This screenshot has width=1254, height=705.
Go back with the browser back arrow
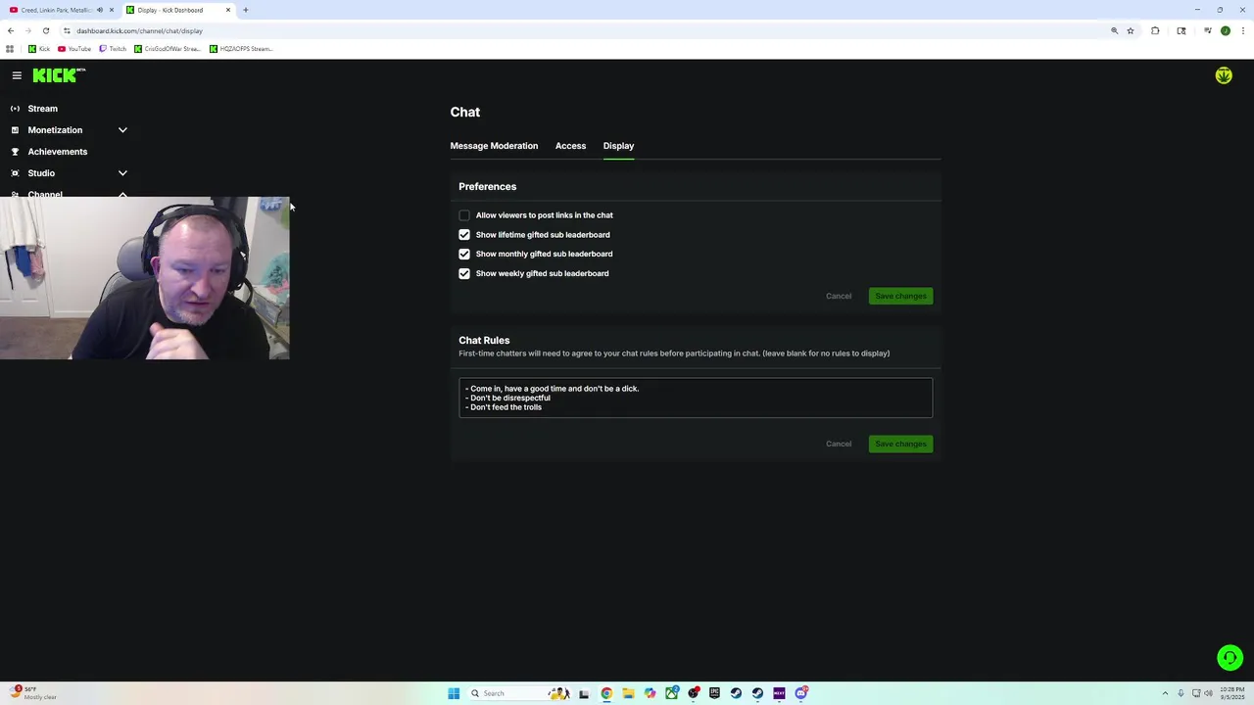click(x=11, y=30)
